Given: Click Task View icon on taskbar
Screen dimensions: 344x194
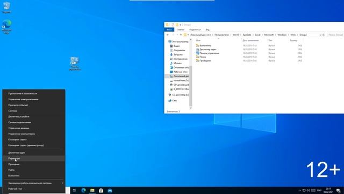Looking at the screenshot, I should point(74,190).
